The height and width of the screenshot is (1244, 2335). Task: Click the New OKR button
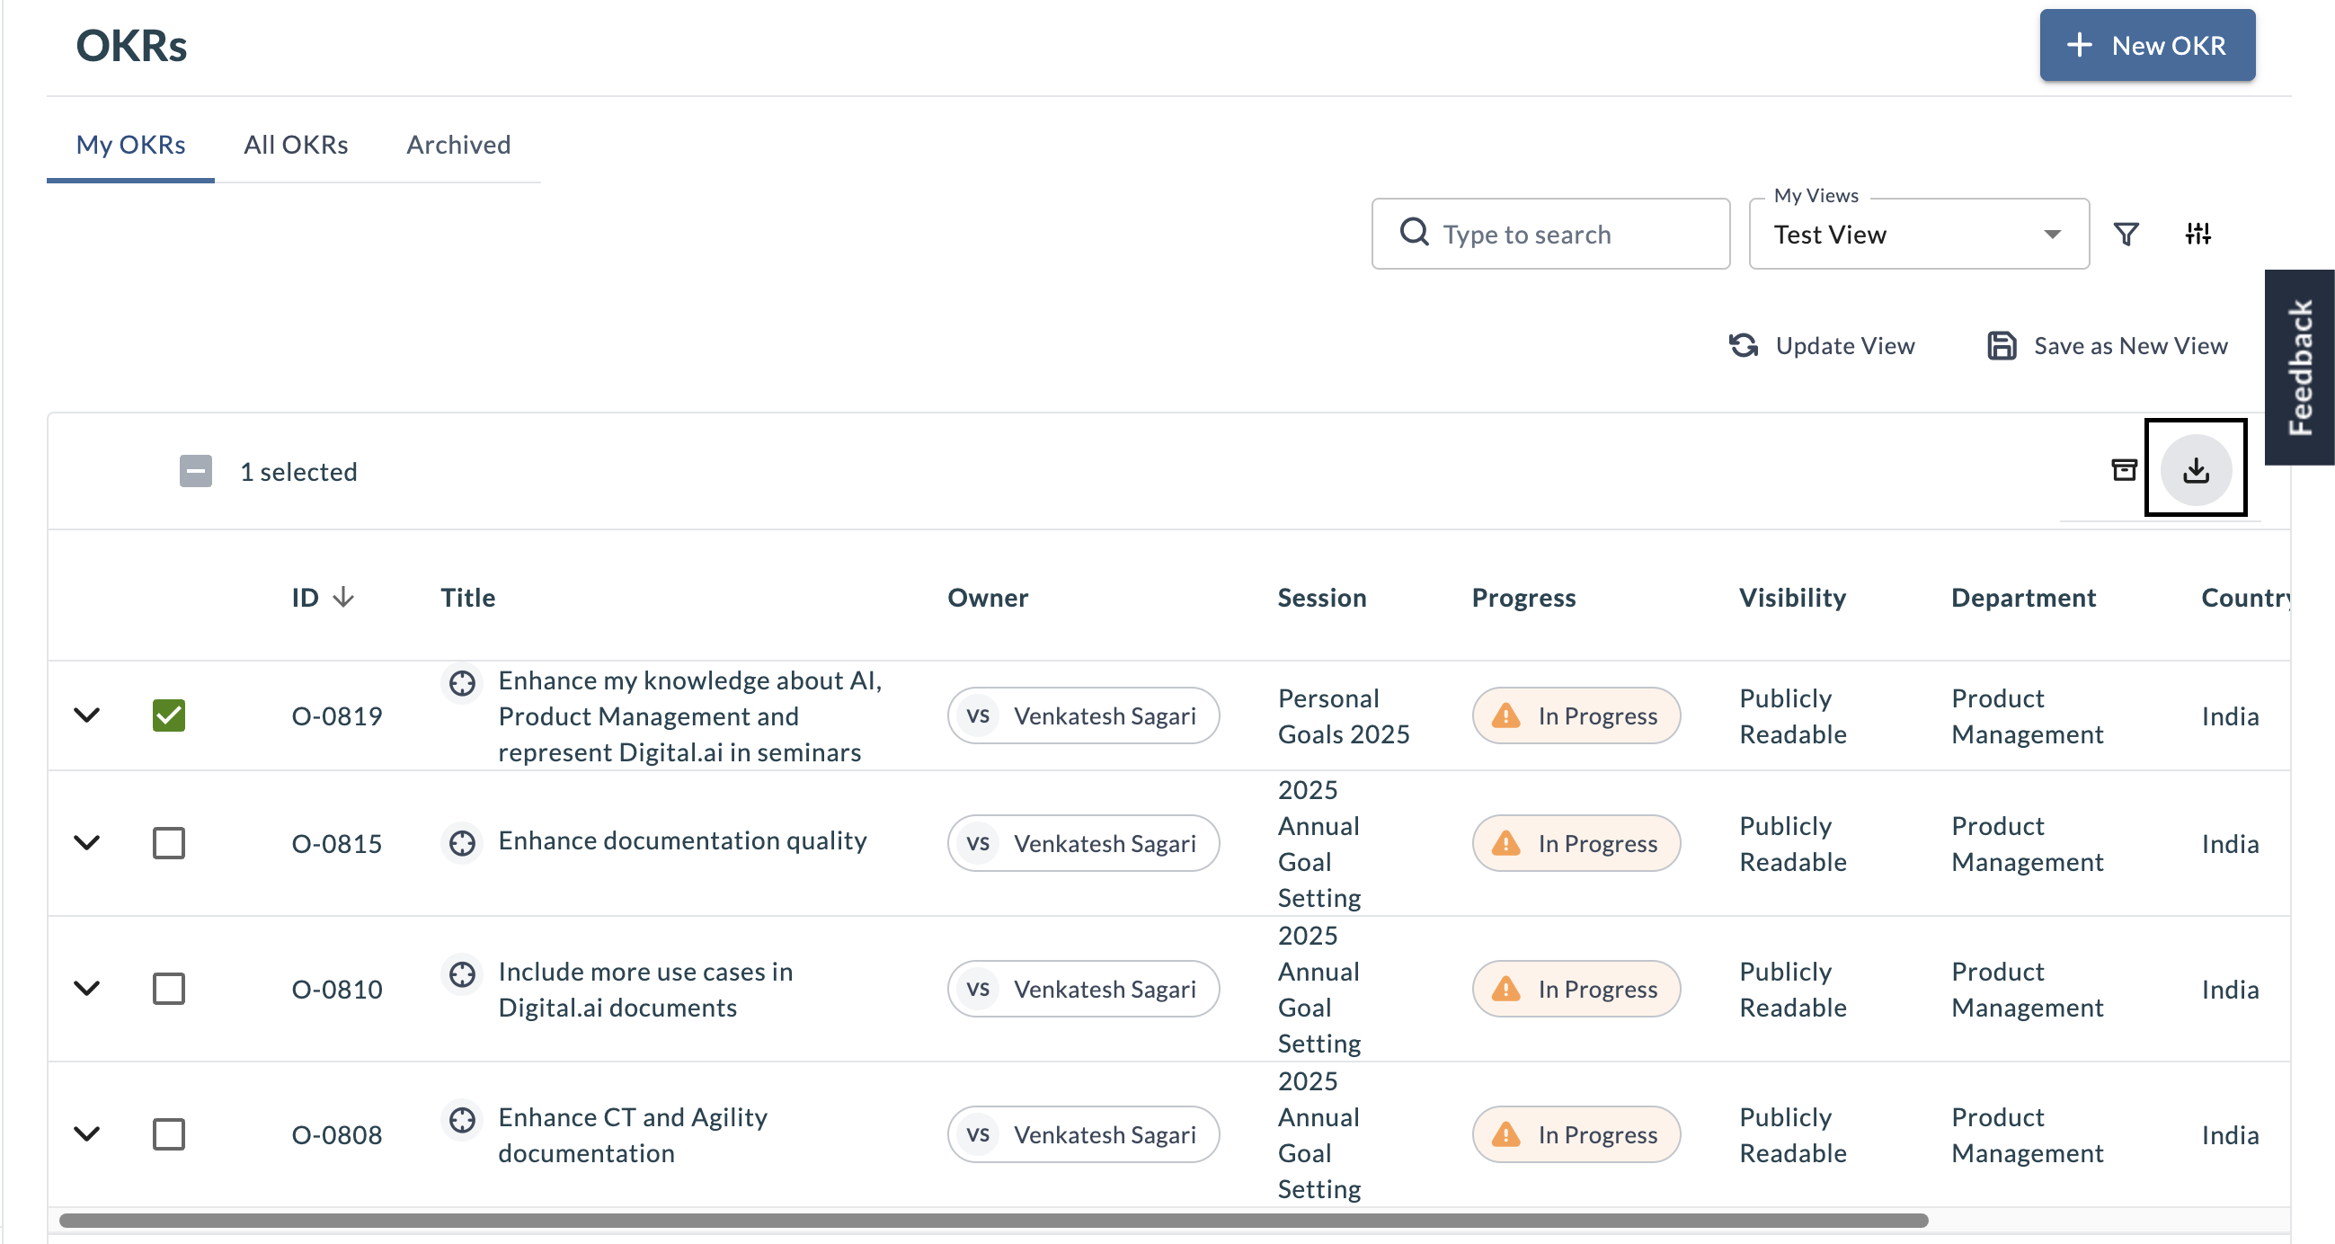(2147, 45)
